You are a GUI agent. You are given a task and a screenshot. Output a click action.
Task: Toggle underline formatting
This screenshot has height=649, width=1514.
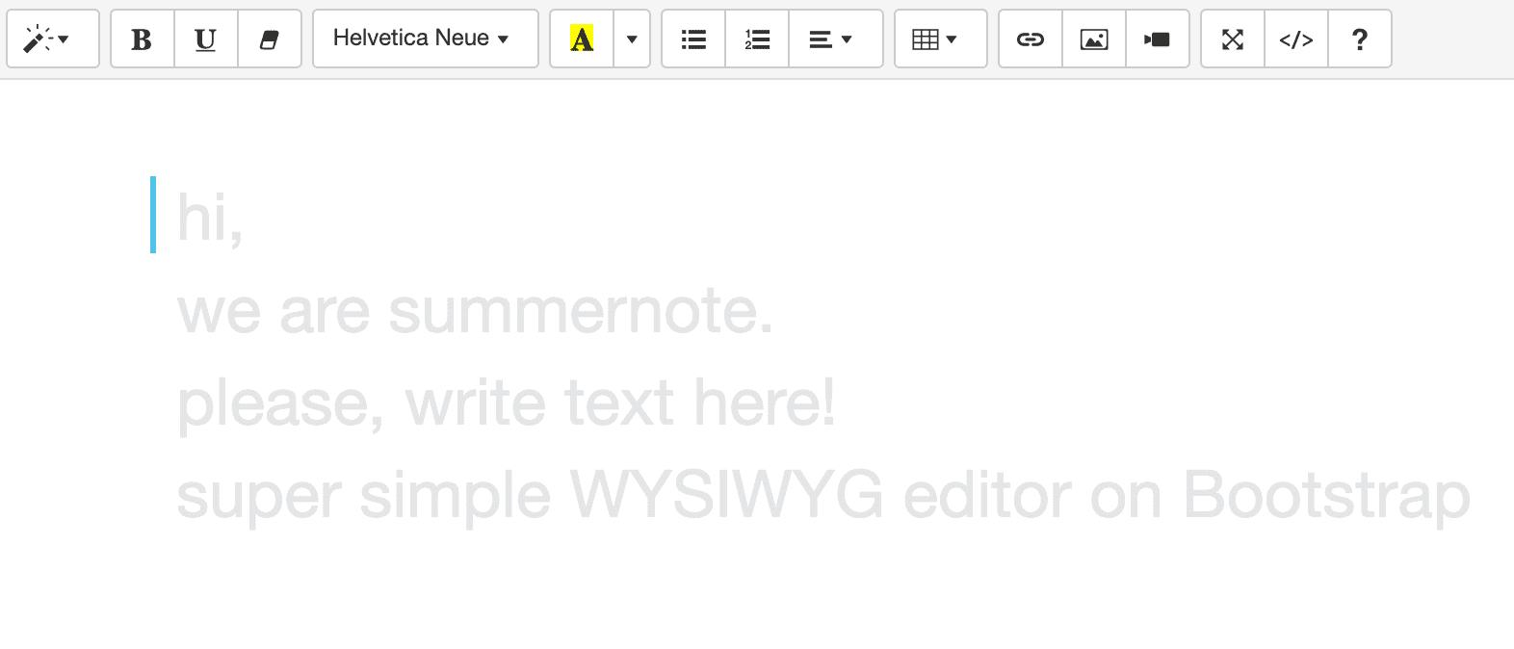point(206,39)
